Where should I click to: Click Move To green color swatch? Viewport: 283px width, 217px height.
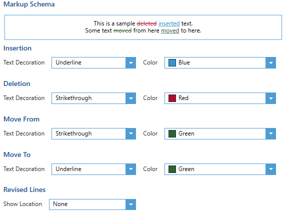(172, 169)
